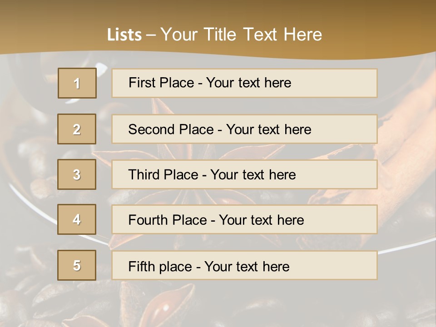Select the number 4 box
The width and height of the screenshot is (436, 327).
pyautogui.click(x=77, y=219)
